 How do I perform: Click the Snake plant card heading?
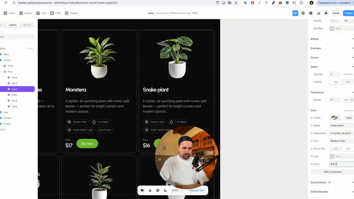155,90
